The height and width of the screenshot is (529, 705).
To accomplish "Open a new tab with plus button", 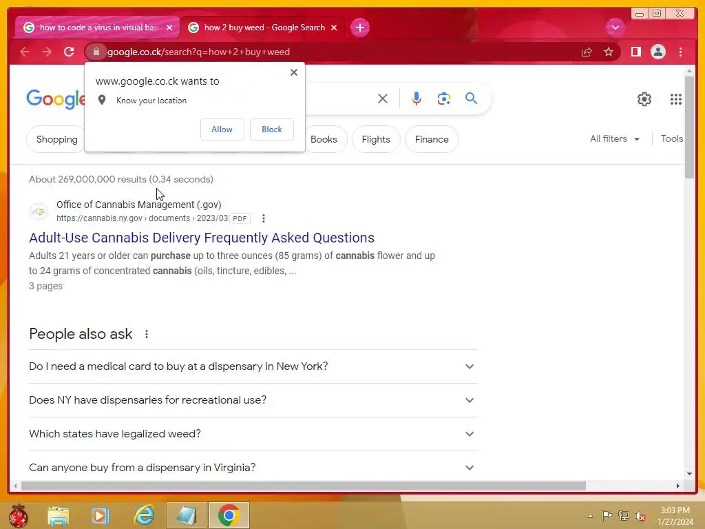I will (x=359, y=28).
